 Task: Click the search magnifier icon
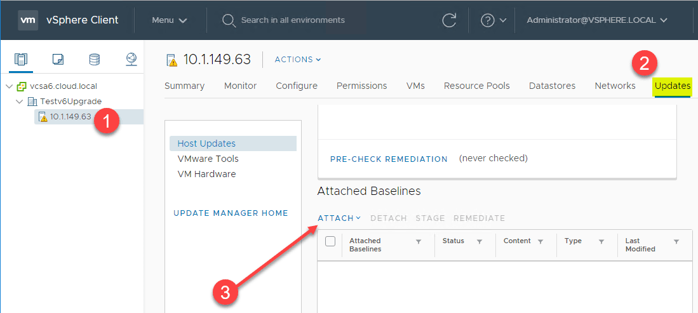tap(229, 20)
